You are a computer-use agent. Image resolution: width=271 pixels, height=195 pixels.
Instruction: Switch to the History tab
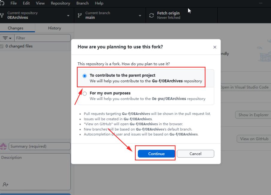[54, 28]
